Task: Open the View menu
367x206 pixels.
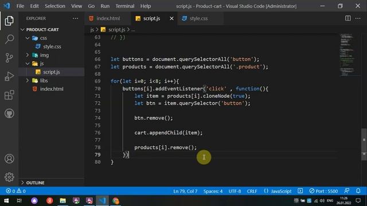Action: pos(76,6)
